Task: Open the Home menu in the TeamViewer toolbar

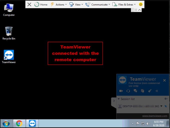Action: 41,4
